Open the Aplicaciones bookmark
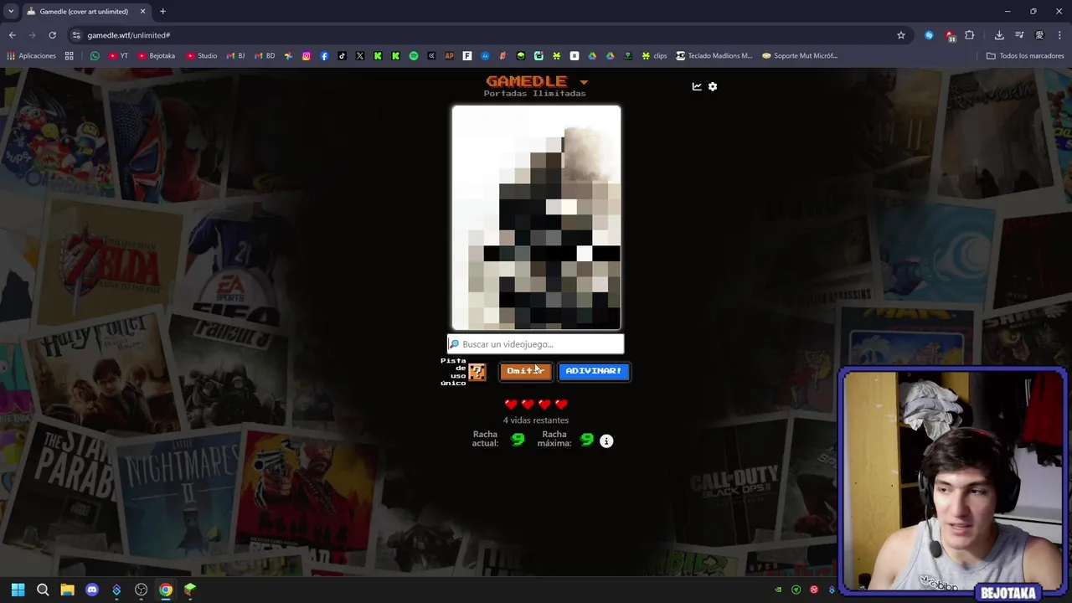This screenshot has height=603, width=1072. 31,56
